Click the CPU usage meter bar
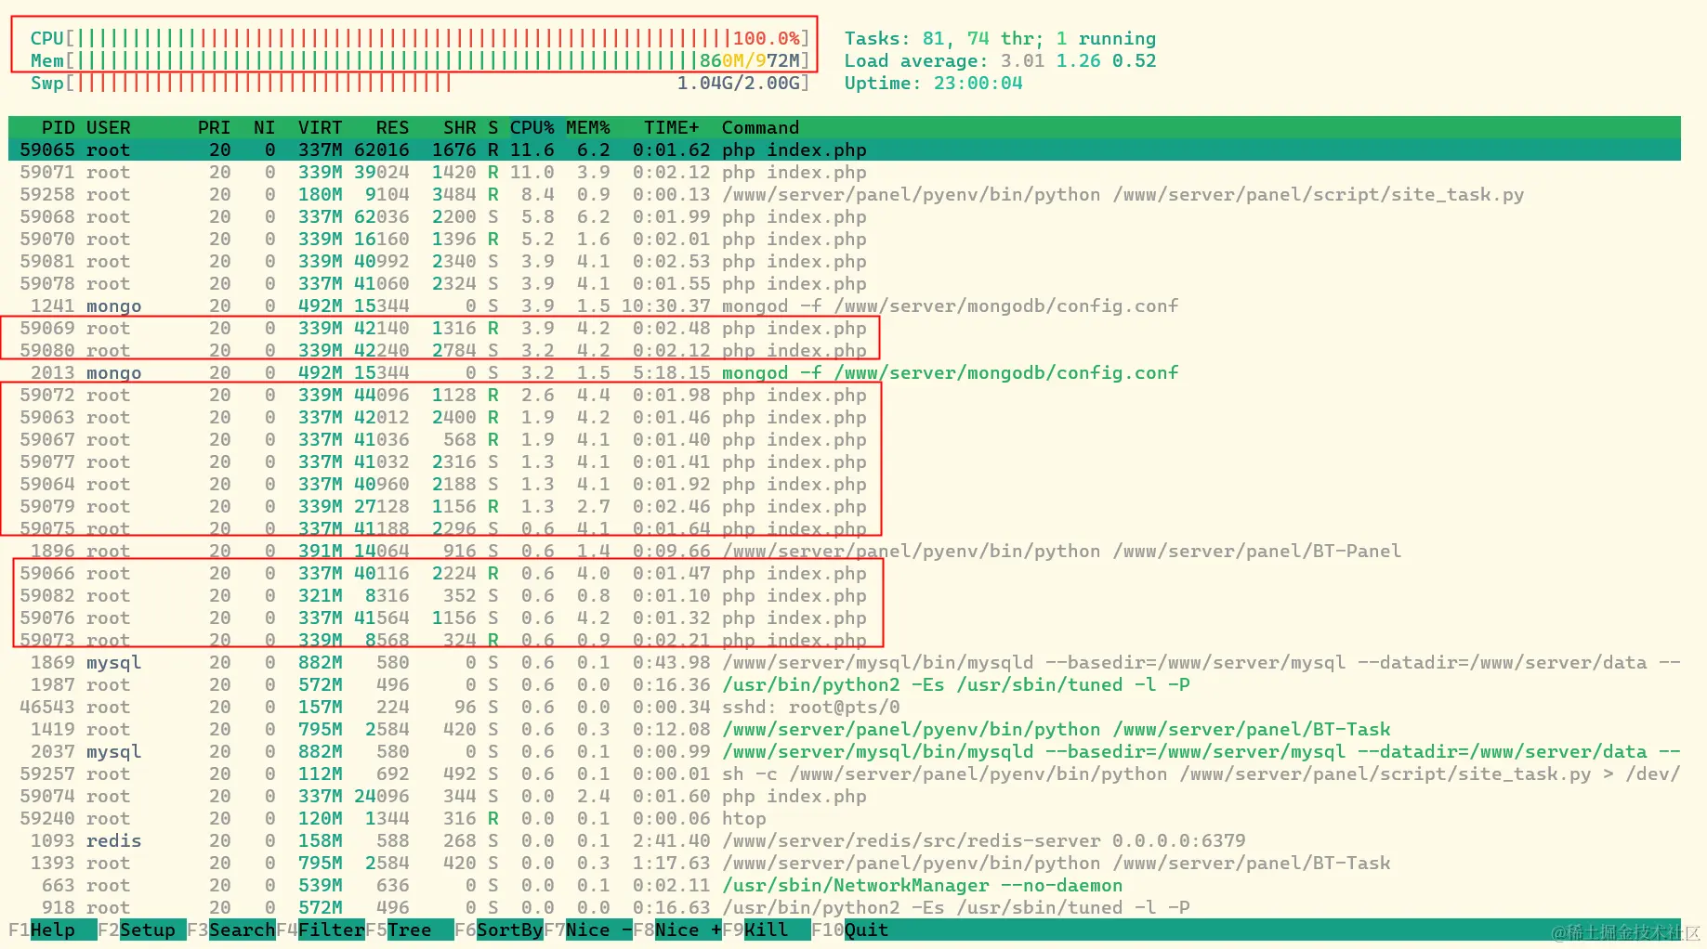1707x949 pixels. (419, 38)
